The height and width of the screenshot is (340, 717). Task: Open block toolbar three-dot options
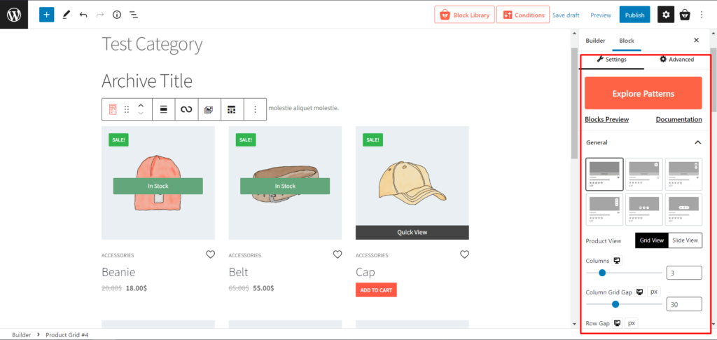point(255,109)
